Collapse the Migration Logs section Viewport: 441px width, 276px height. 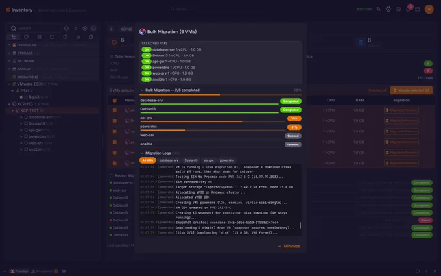(142, 153)
